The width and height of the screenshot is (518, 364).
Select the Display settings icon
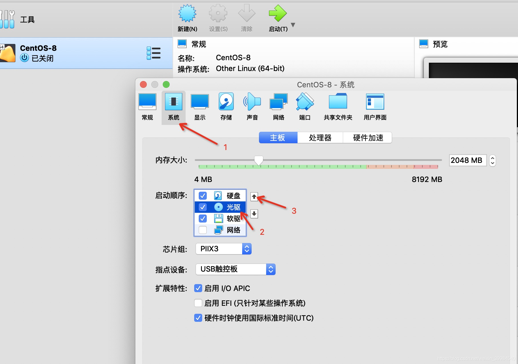pos(200,106)
